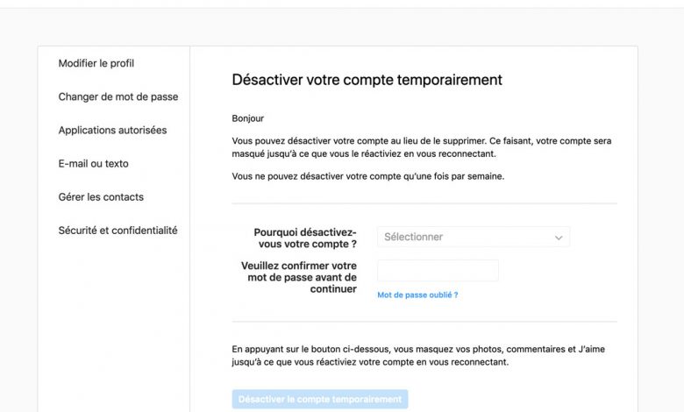Go to Changer de mot de passe
The height and width of the screenshot is (412, 684).
coord(118,96)
